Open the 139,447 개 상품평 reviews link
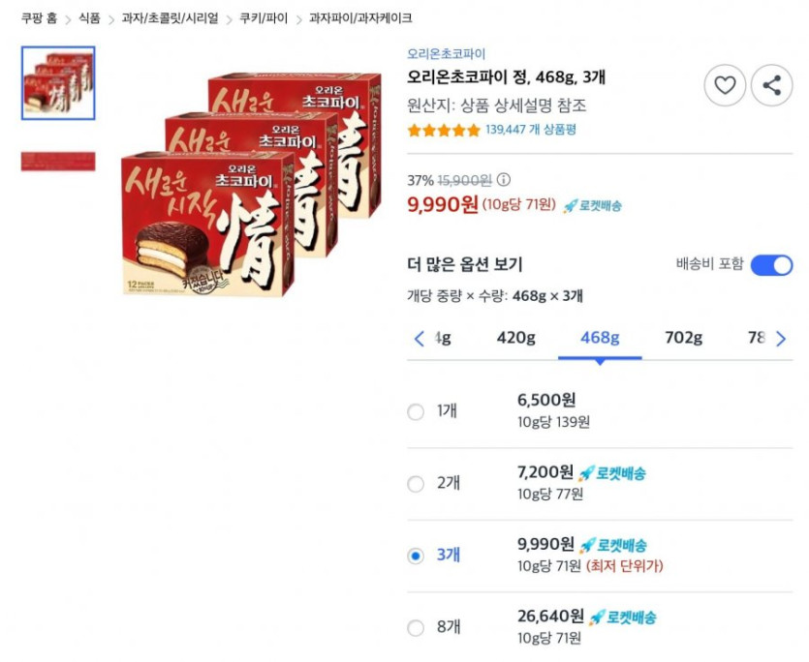This screenshot has width=809, height=662. [531, 130]
